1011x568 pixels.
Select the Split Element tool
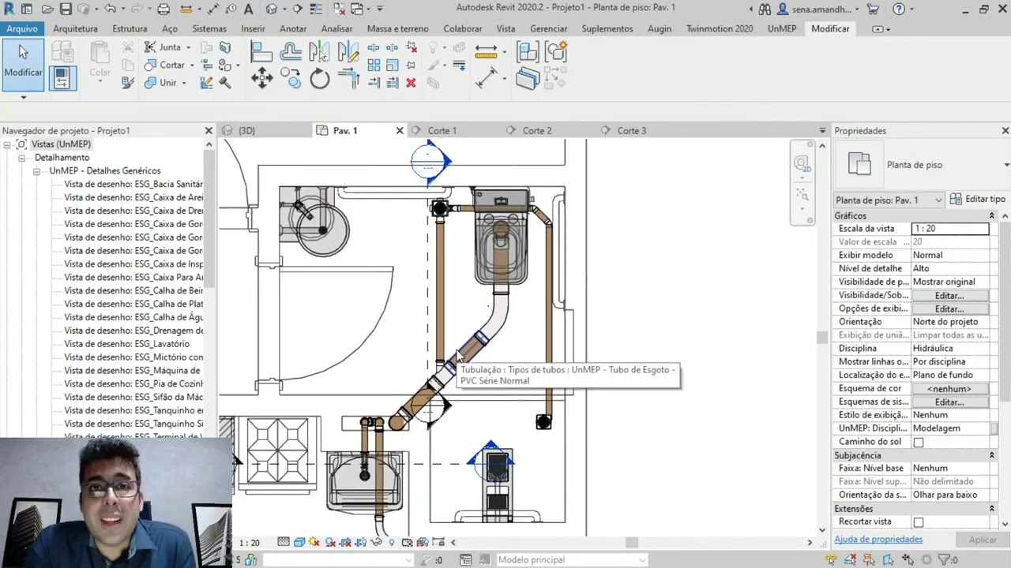(374, 48)
